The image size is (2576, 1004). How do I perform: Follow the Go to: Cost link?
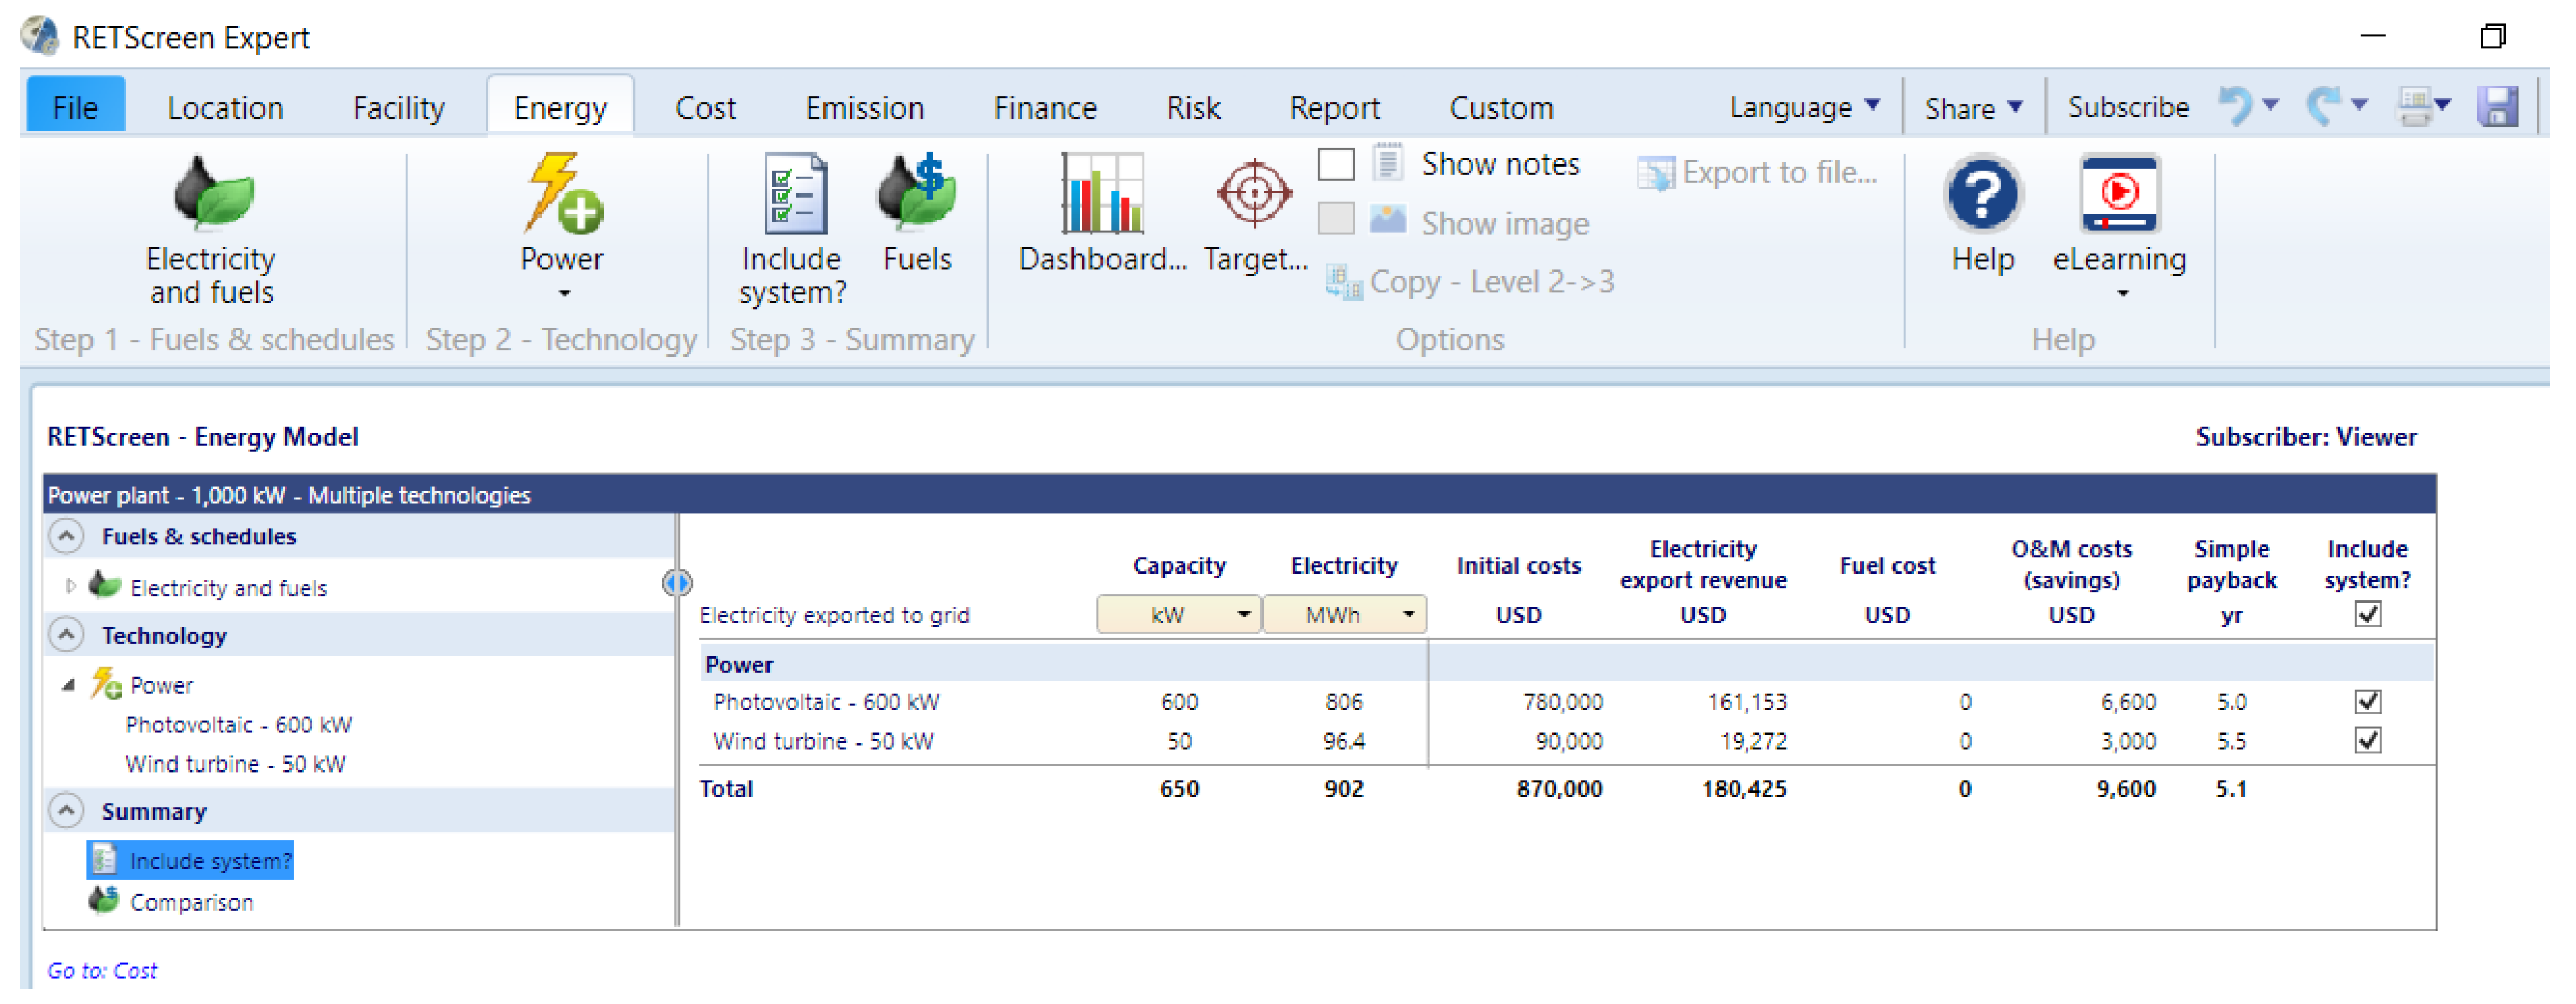[x=102, y=971]
